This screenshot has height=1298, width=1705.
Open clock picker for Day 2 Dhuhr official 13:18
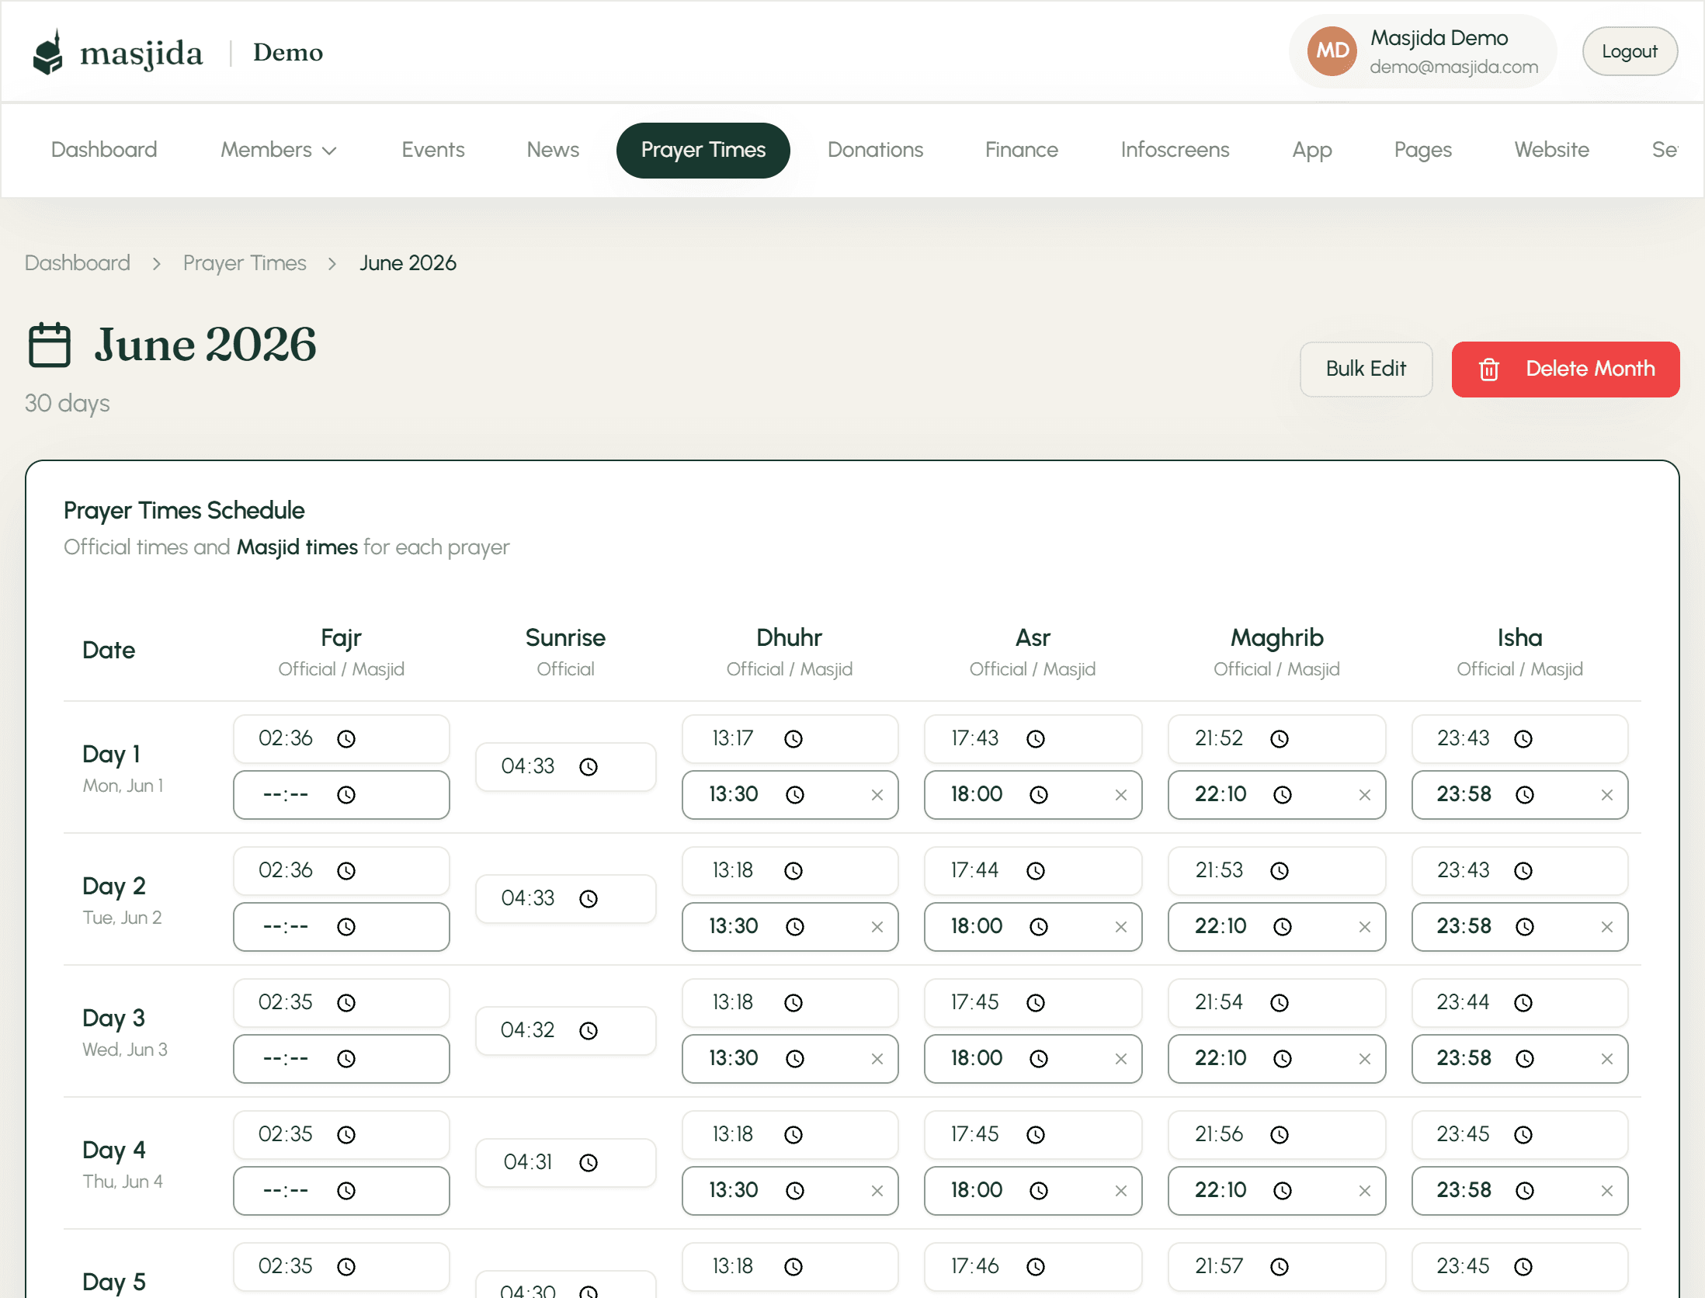click(793, 870)
